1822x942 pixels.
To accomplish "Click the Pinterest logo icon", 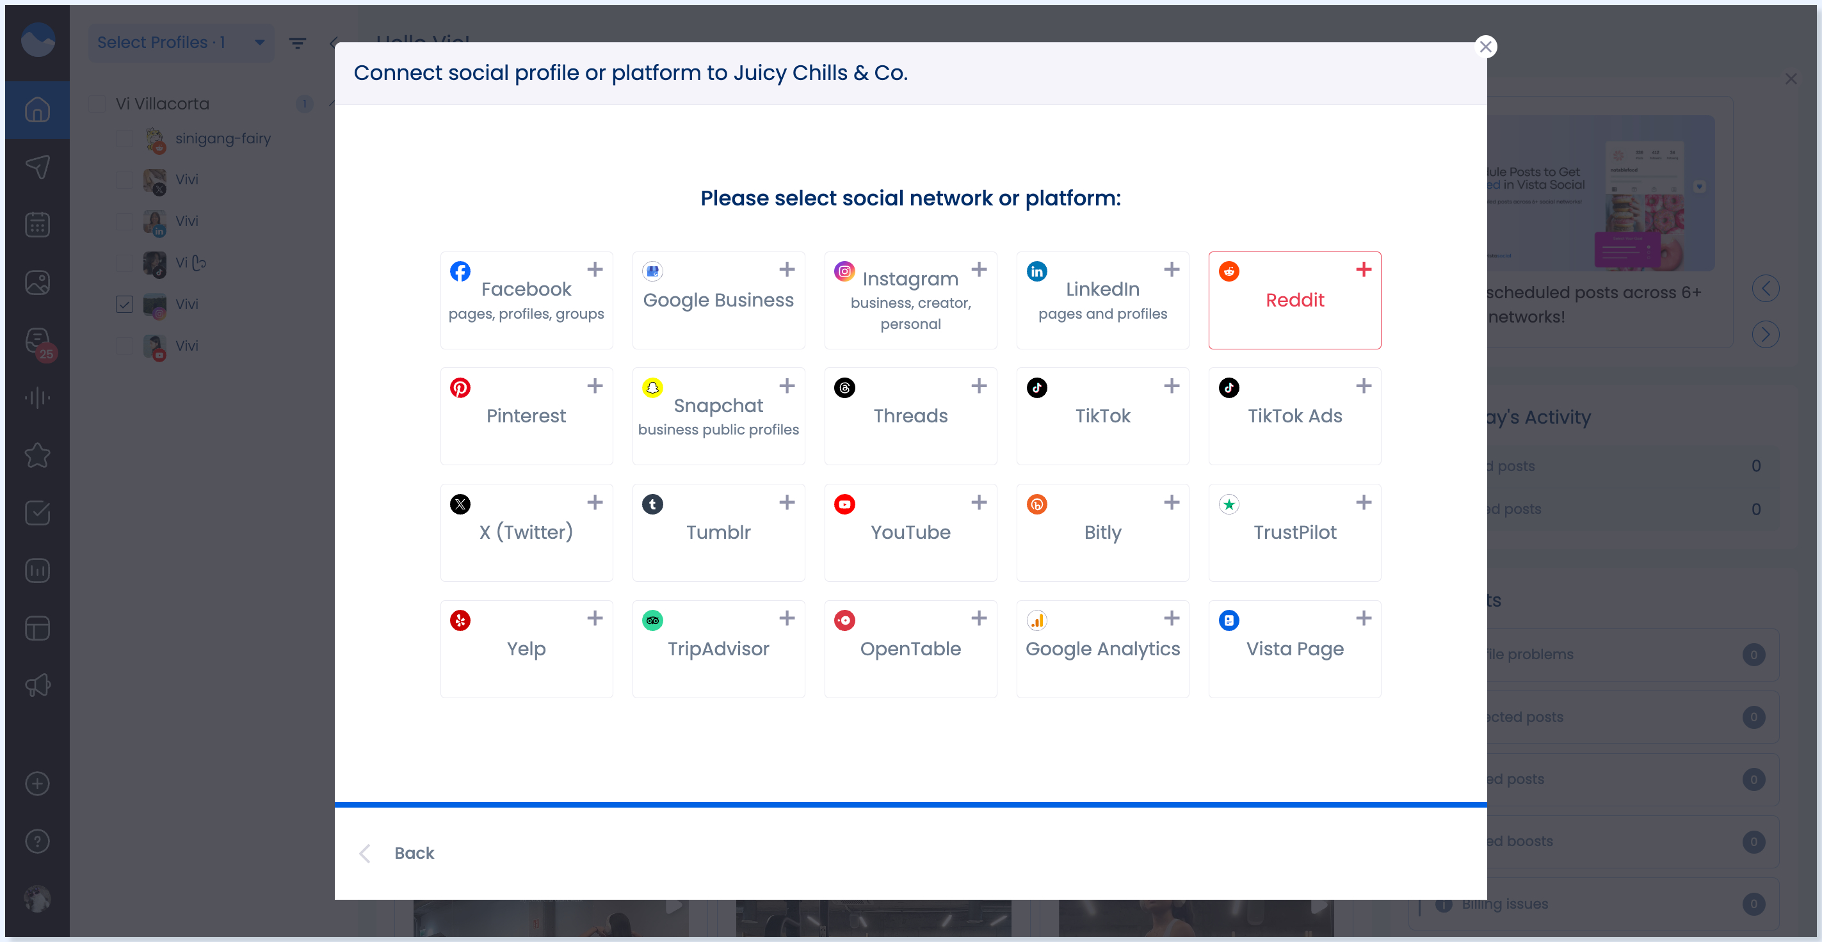I will (460, 388).
